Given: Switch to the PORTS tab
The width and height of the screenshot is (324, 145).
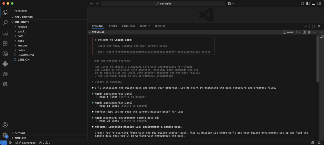Looking at the screenshot, I should pos(113,26).
